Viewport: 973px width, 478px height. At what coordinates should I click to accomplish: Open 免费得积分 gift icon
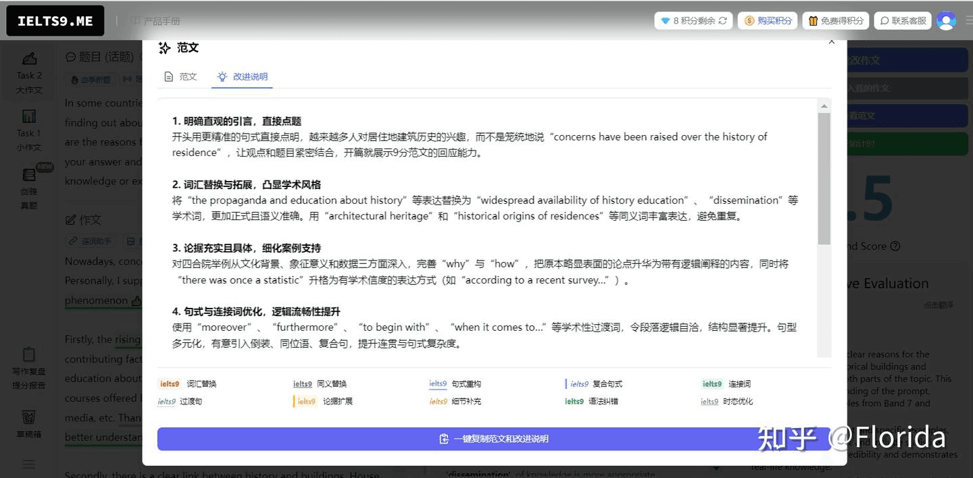click(x=814, y=20)
